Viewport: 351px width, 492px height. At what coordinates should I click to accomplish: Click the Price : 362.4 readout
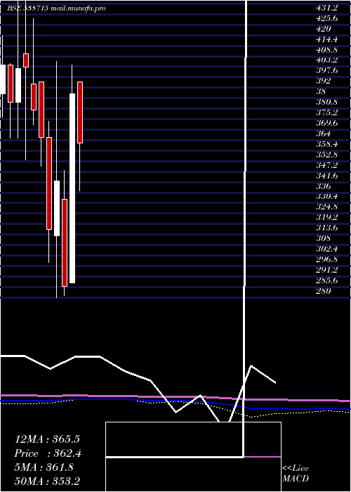(48, 453)
